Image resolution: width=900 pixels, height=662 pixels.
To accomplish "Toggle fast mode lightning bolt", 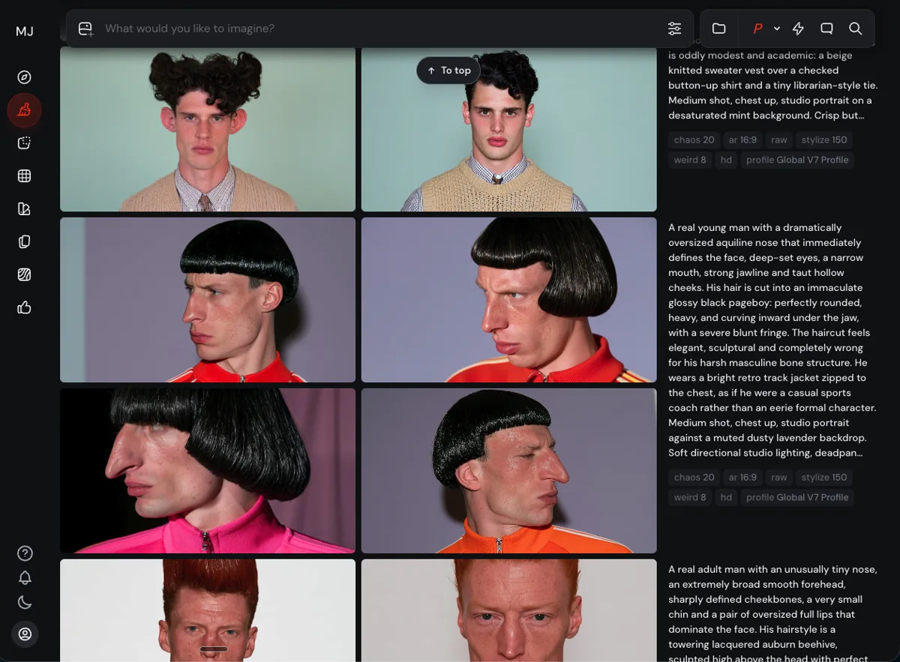I will pyautogui.click(x=798, y=28).
